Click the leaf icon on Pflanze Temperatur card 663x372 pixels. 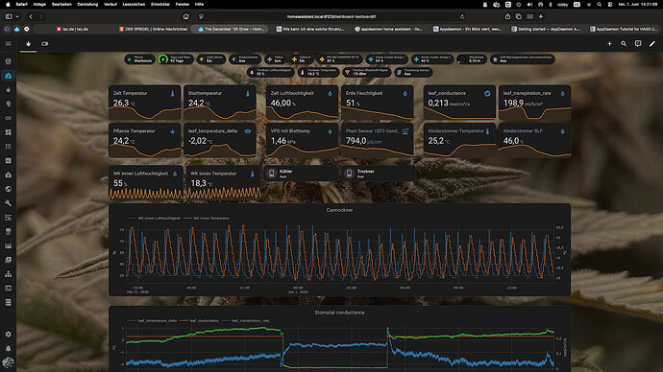172,131
